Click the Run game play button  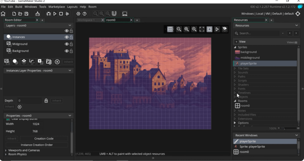pyautogui.click(x=55, y=14)
